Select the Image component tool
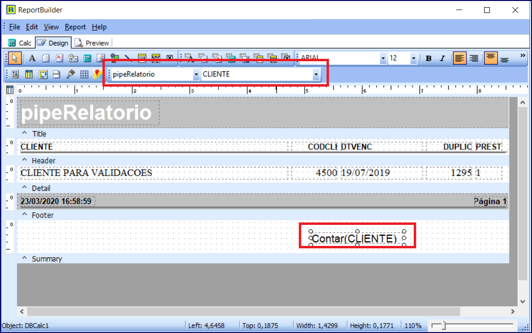Image resolution: width=532 pixels, height=333 pixels. click(x=101, y=57)
